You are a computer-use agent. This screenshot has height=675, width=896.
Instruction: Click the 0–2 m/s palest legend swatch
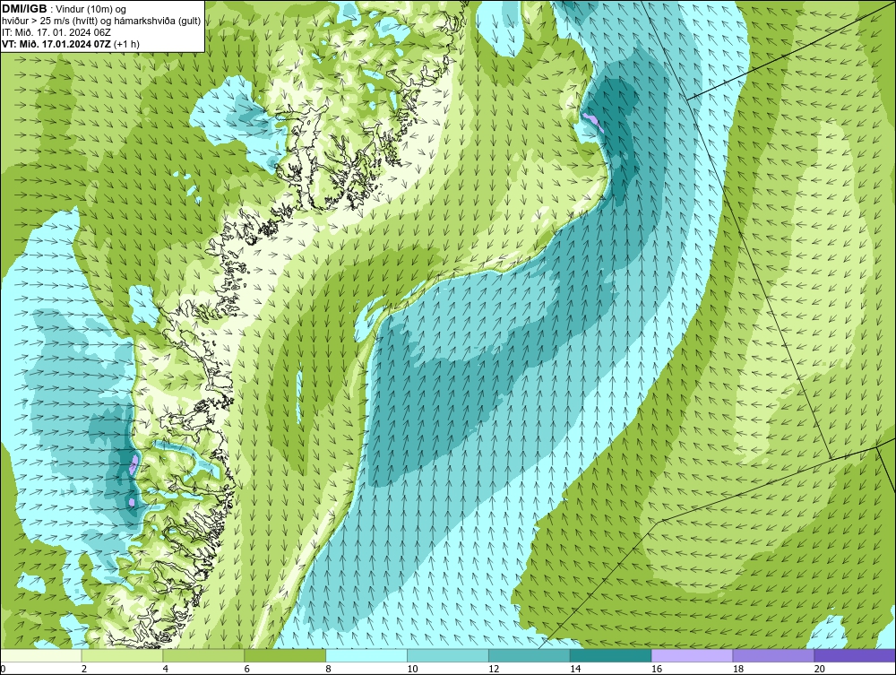click(41, 655)
